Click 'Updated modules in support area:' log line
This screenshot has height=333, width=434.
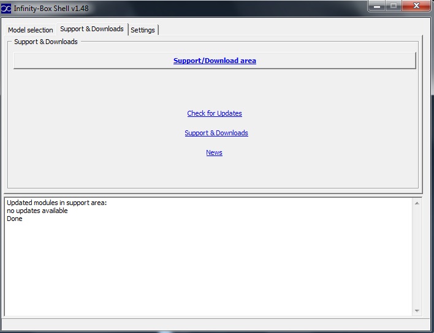[57, 203]
